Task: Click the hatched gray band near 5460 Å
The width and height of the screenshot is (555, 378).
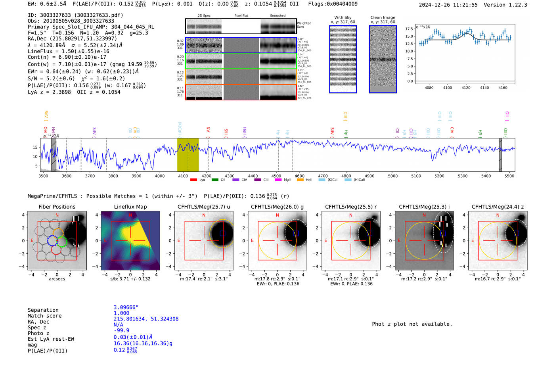Action: pos(500,155)
